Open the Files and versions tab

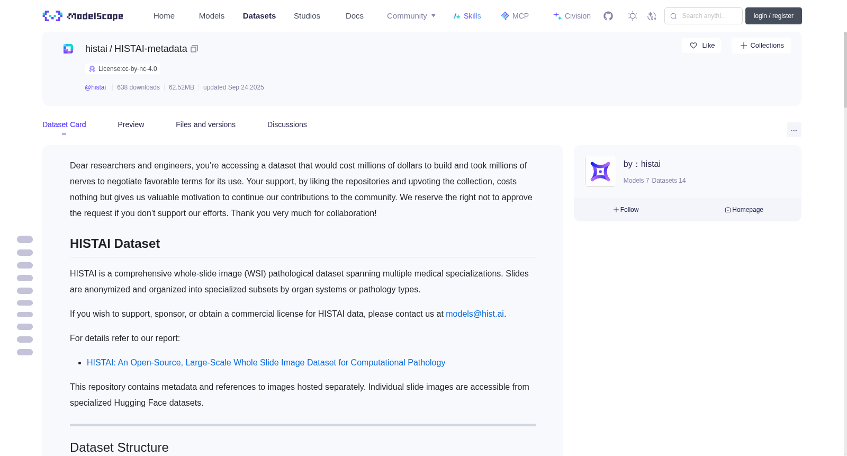pos(205,124)
